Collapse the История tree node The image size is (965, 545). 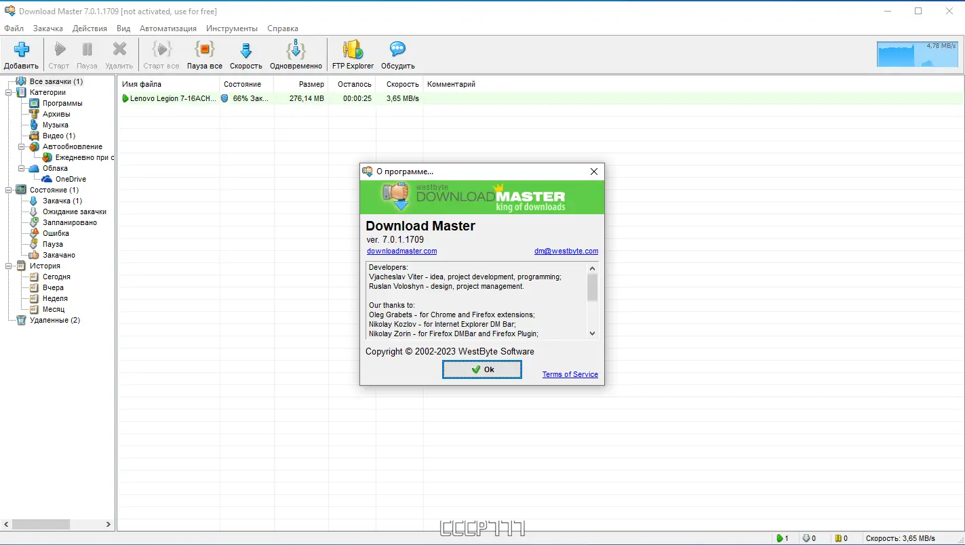[9, 266]
